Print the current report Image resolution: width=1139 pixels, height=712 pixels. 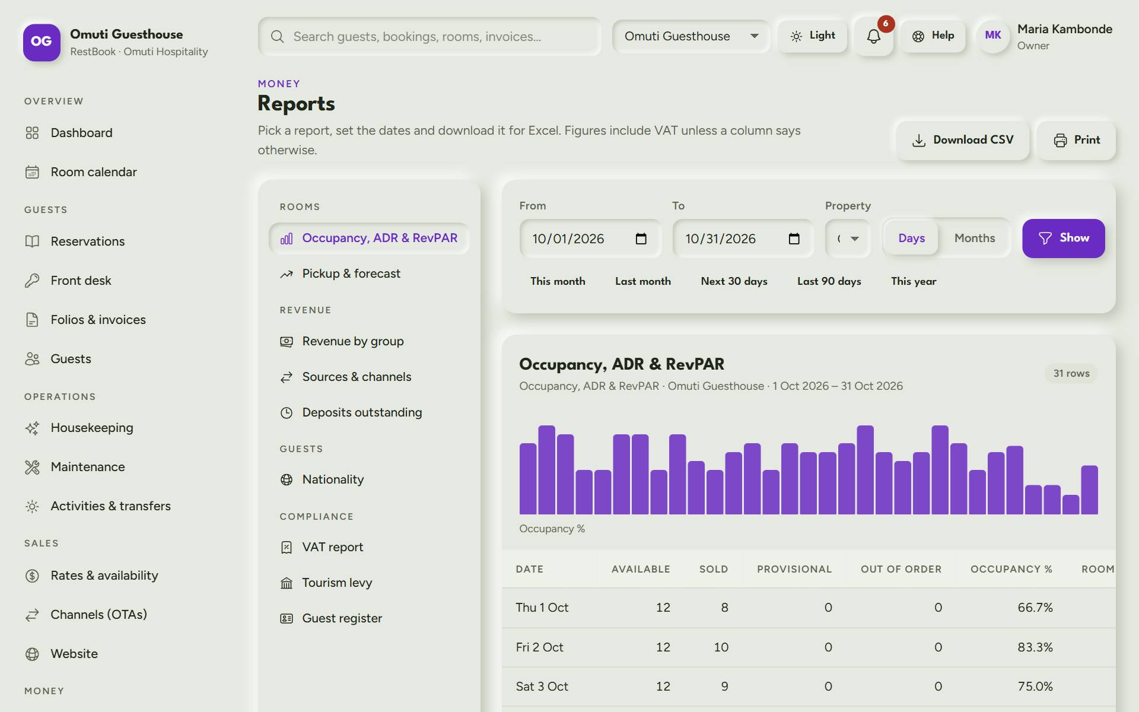coord(1076,140)
